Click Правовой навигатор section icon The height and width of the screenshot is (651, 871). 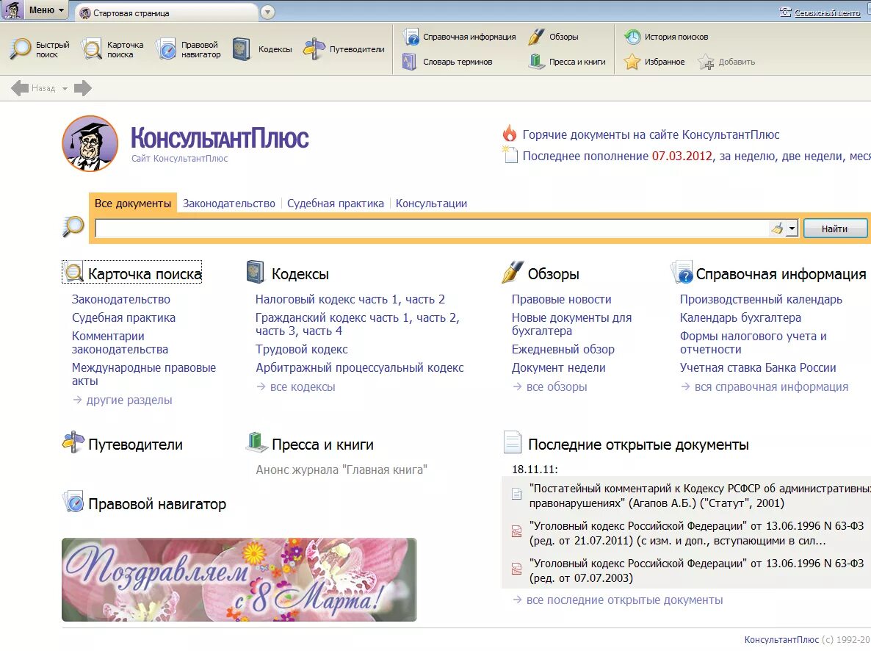tap(73, 501)
